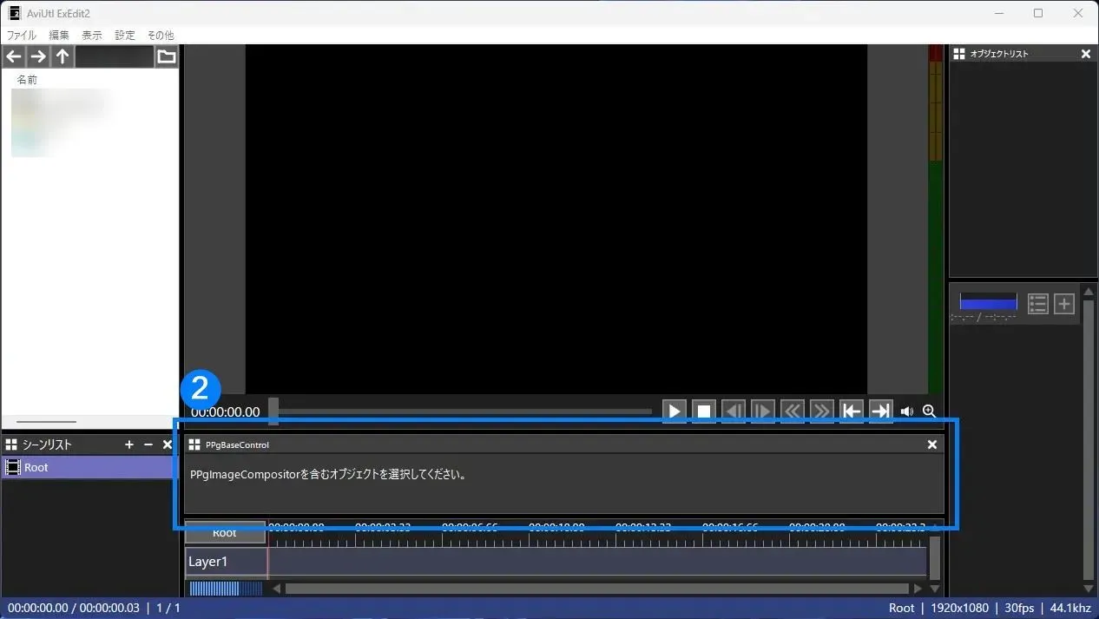Click the file path input field

[x=115, y=57]
